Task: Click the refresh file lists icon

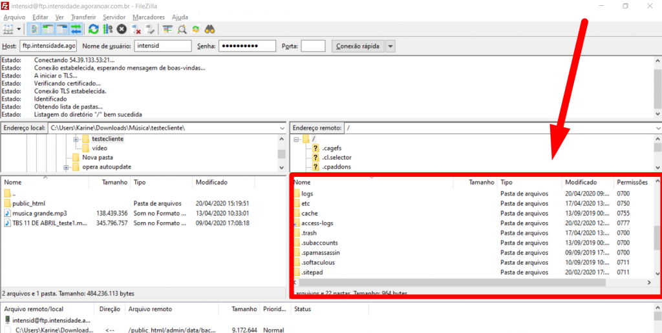Action: tap(94, 29)
